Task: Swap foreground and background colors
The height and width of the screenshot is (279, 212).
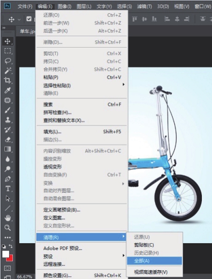Action: (x=11, y=246)
